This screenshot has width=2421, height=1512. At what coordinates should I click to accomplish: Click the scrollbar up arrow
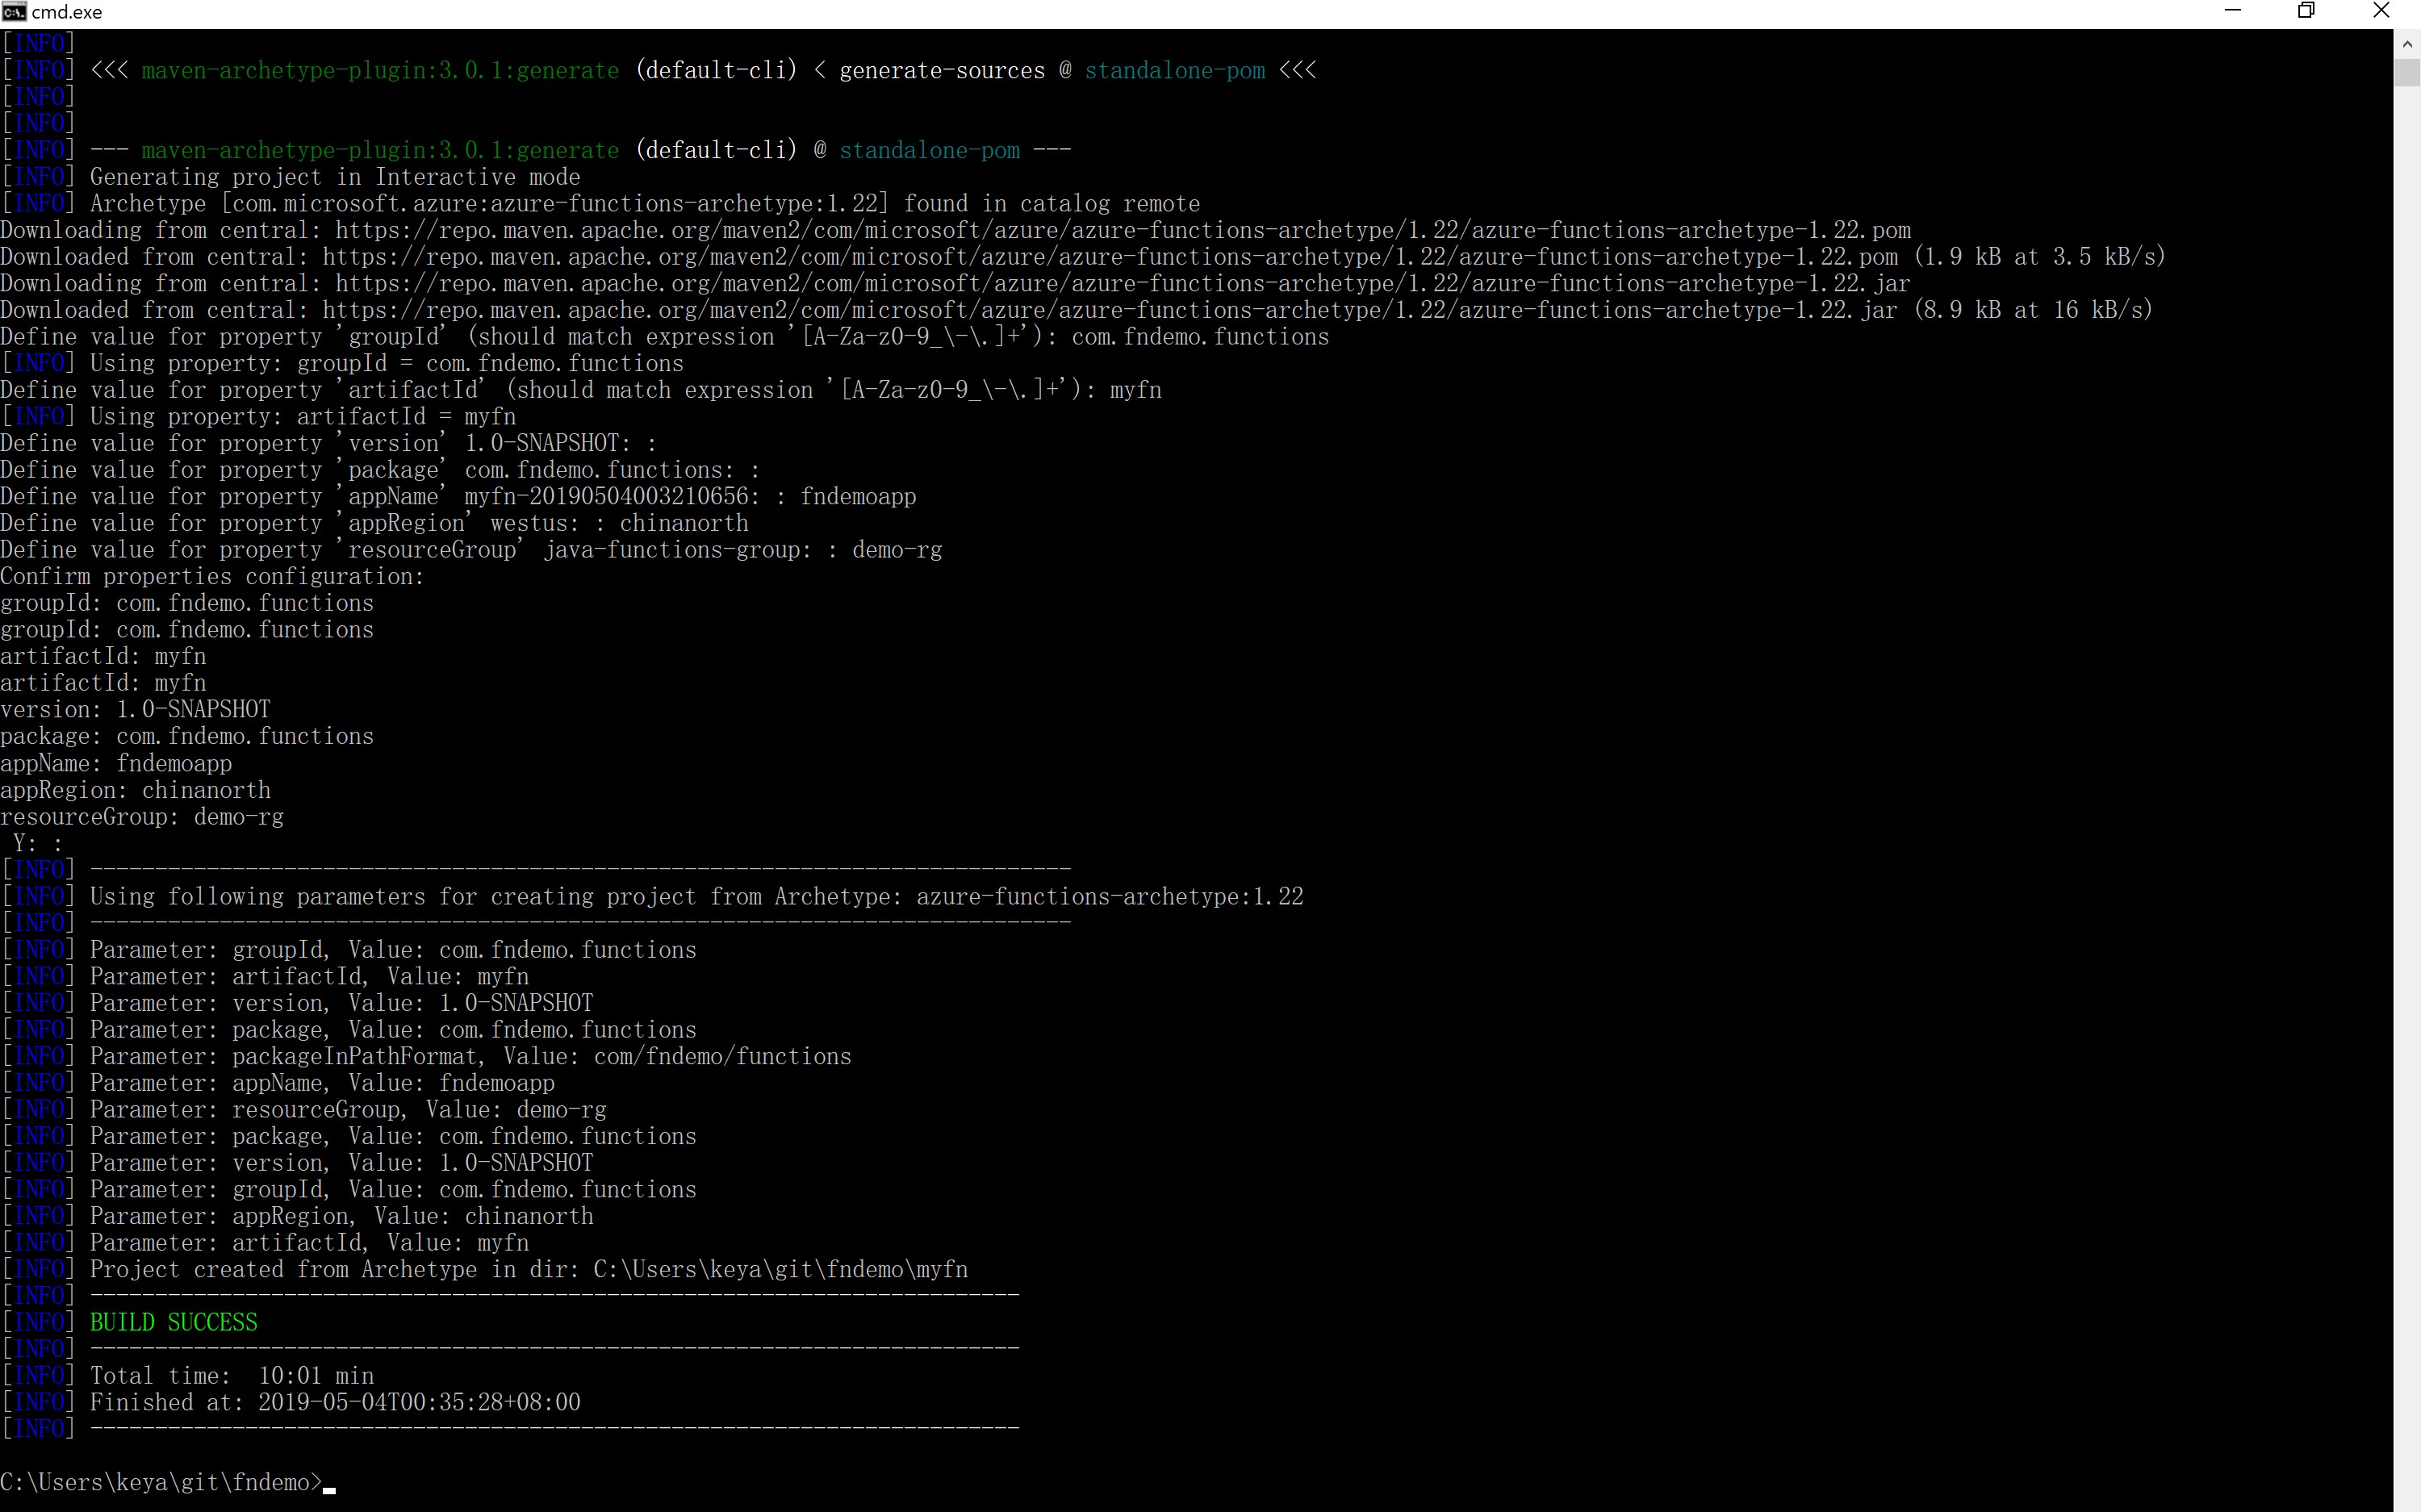2407,44
